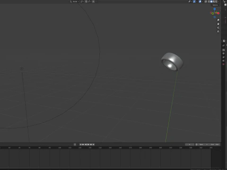Click frame 200 on the timeline ruler
This screenshot has height=170, width=227.
tap(160, 148)
